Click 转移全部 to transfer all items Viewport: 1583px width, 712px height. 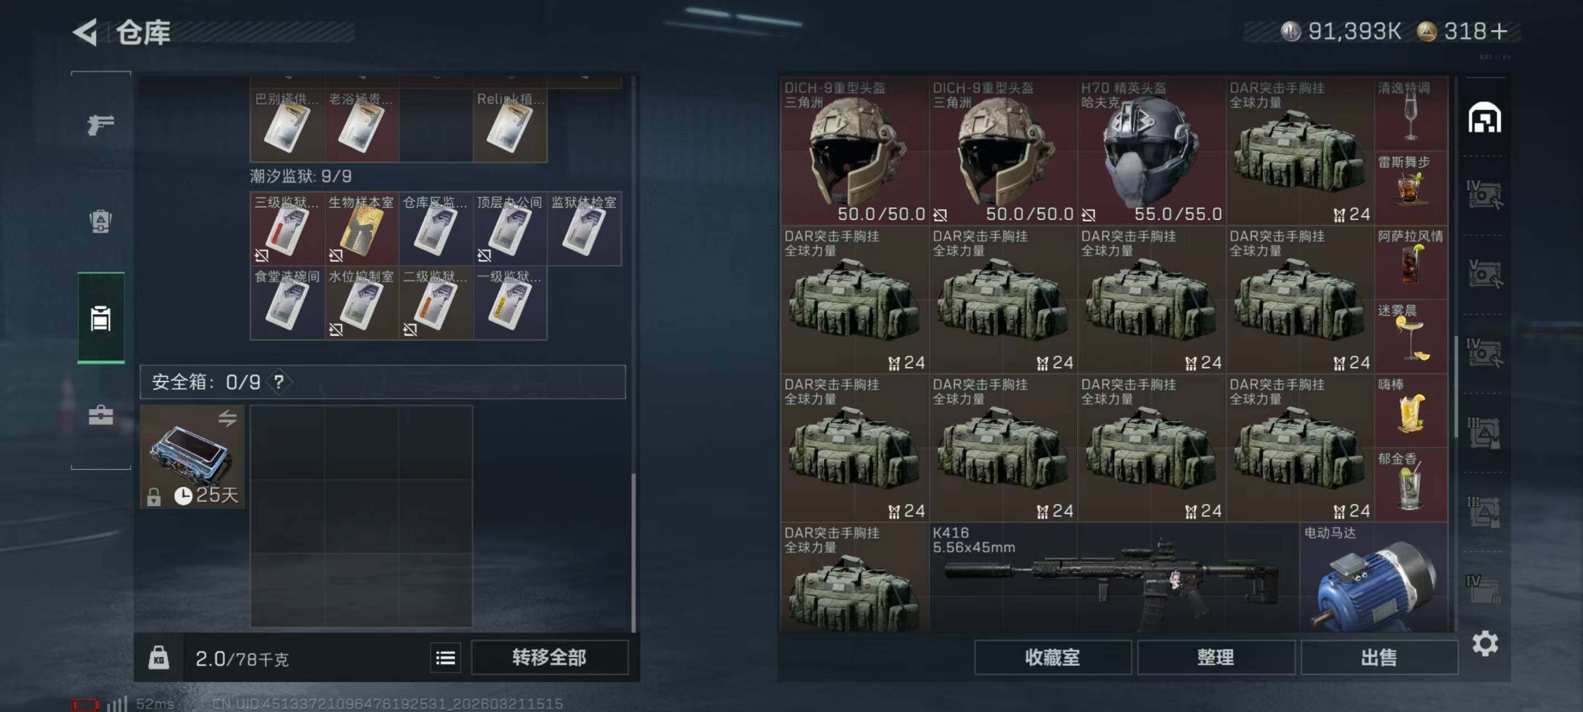[549, 657]
